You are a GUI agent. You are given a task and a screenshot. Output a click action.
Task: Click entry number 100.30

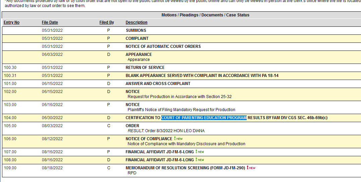(10, 68)
